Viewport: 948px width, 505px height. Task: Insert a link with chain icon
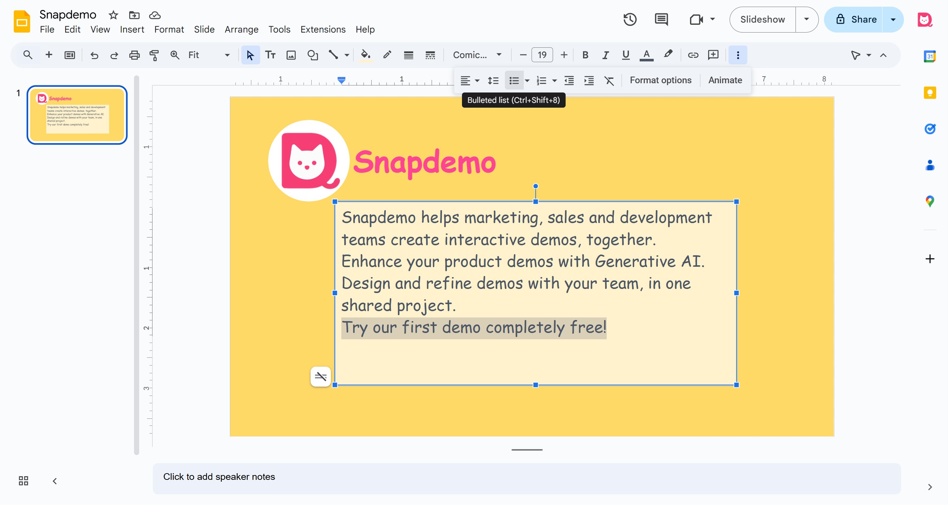coord(693,55)
